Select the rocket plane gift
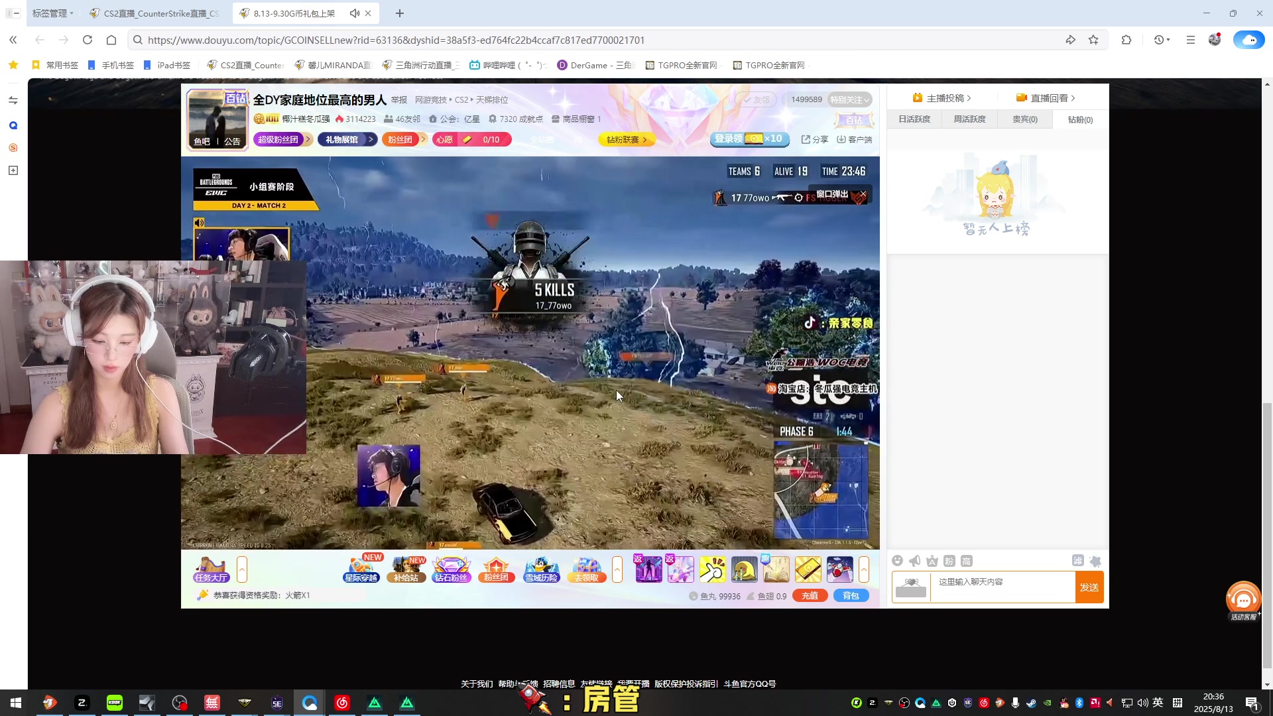The width and height of the screenshot is (1273, 716). (839, 569)
